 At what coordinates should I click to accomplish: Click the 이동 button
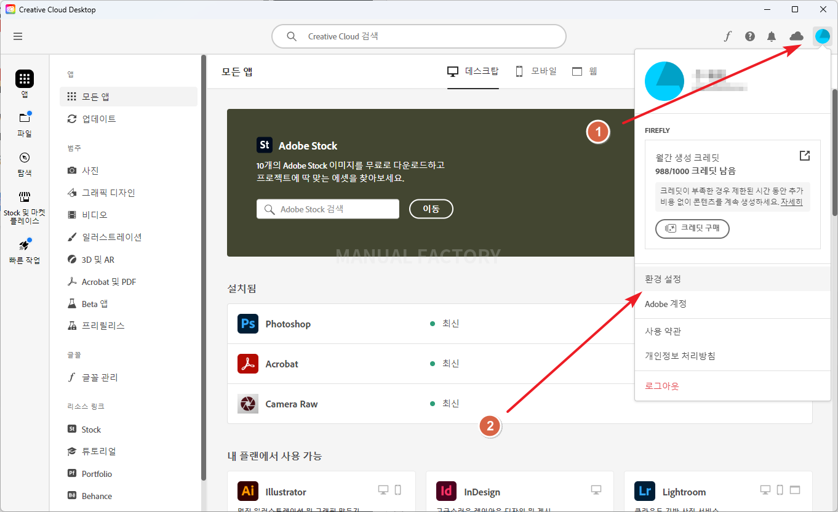point(431,209)
